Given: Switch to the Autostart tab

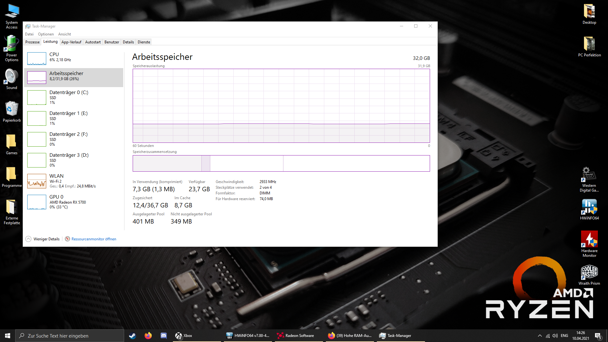Looking at the screenshot, I should point(93,42).
